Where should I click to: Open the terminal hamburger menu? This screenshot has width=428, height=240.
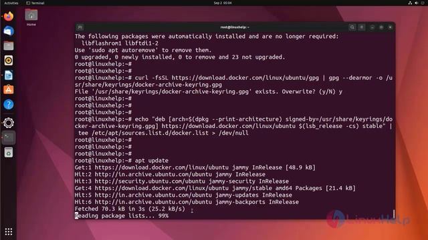361,27
